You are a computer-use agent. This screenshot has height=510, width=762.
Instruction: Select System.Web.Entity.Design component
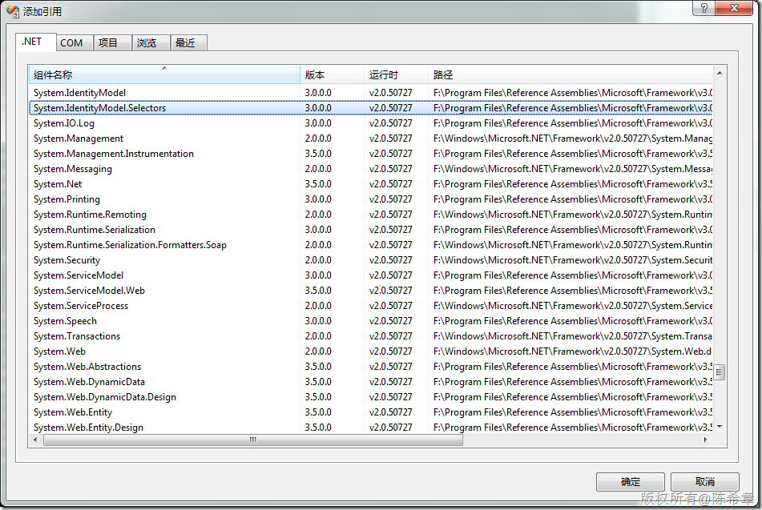pos(371,428)
